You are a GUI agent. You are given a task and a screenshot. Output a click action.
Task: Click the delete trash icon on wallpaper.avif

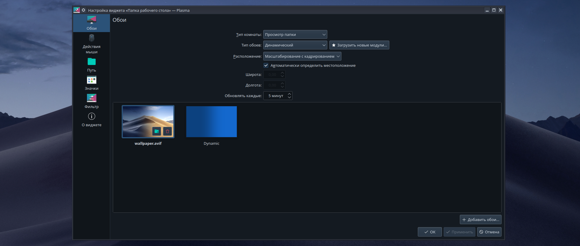(x=167, y=131)
